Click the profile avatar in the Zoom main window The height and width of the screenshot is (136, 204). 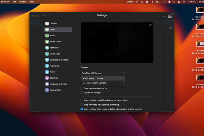170,16
